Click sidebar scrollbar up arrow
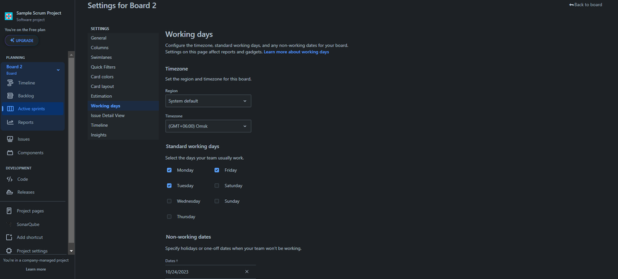The image size is (618, 279). pyautogui.click(x=71, y=54)
